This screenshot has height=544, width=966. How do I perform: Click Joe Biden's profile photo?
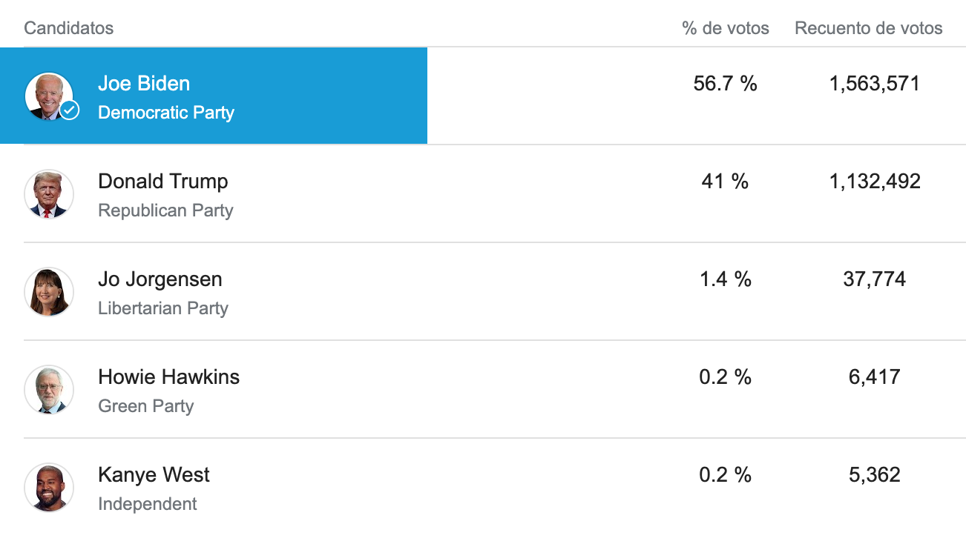click(48, 96)
